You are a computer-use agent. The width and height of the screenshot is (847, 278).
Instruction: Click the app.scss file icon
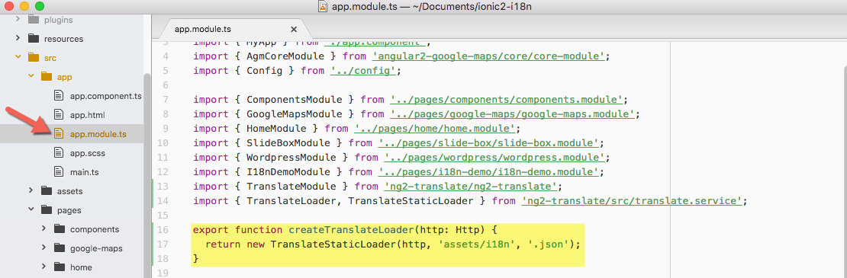point(60,153)
